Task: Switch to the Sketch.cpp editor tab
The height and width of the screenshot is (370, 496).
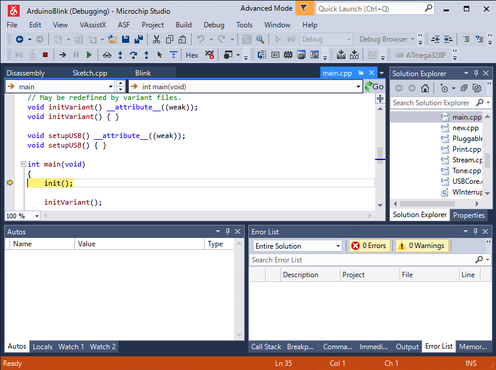Action: pos(89,73)
